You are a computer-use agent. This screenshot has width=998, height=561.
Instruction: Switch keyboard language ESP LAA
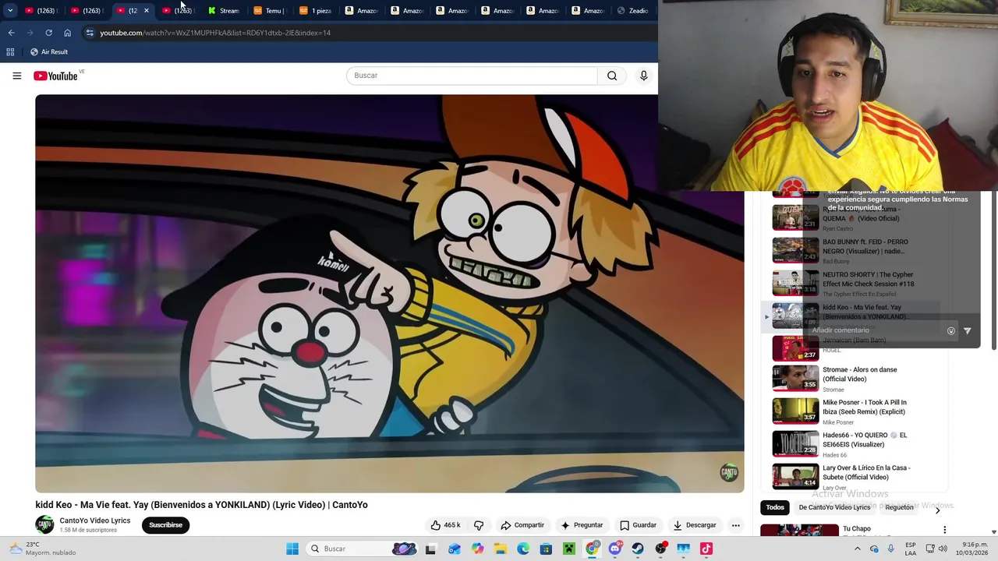click(x=911, y=549)
